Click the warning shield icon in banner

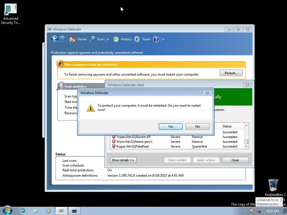60,64
